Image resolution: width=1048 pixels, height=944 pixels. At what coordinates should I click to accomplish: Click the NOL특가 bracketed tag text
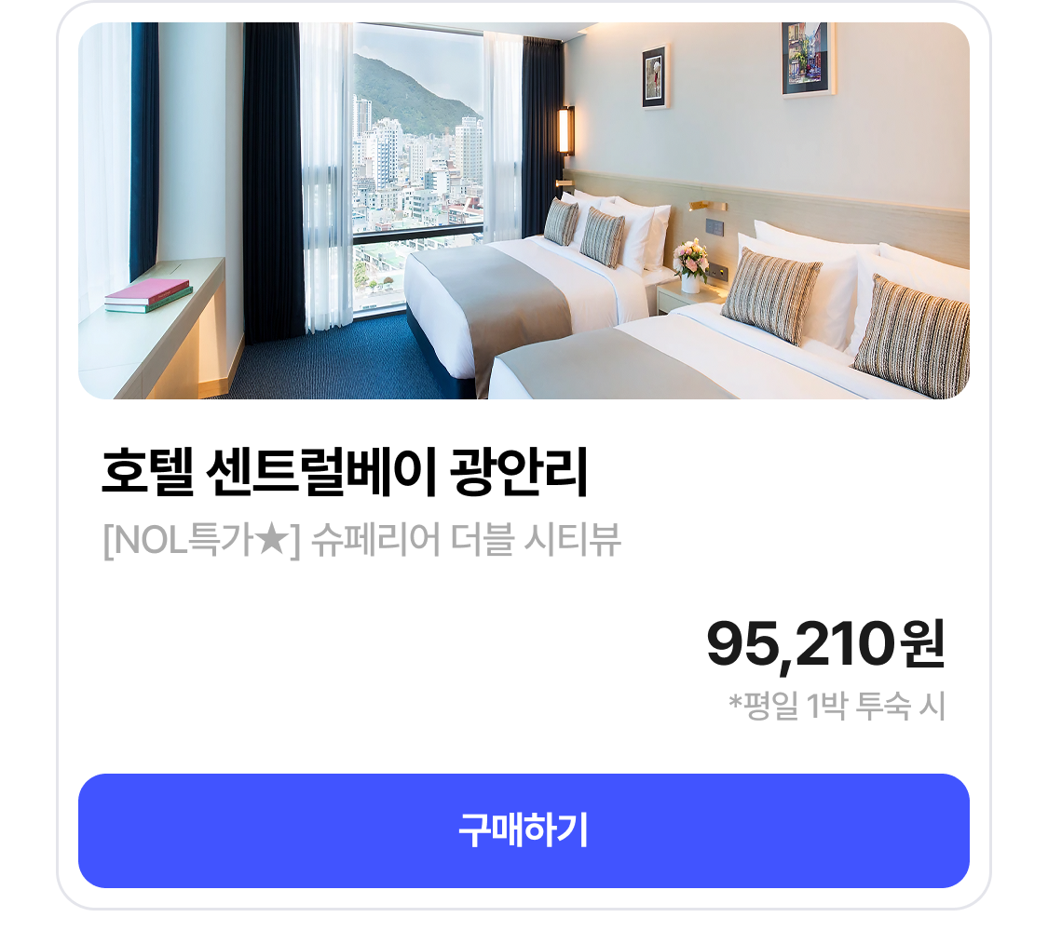(202, 539)
